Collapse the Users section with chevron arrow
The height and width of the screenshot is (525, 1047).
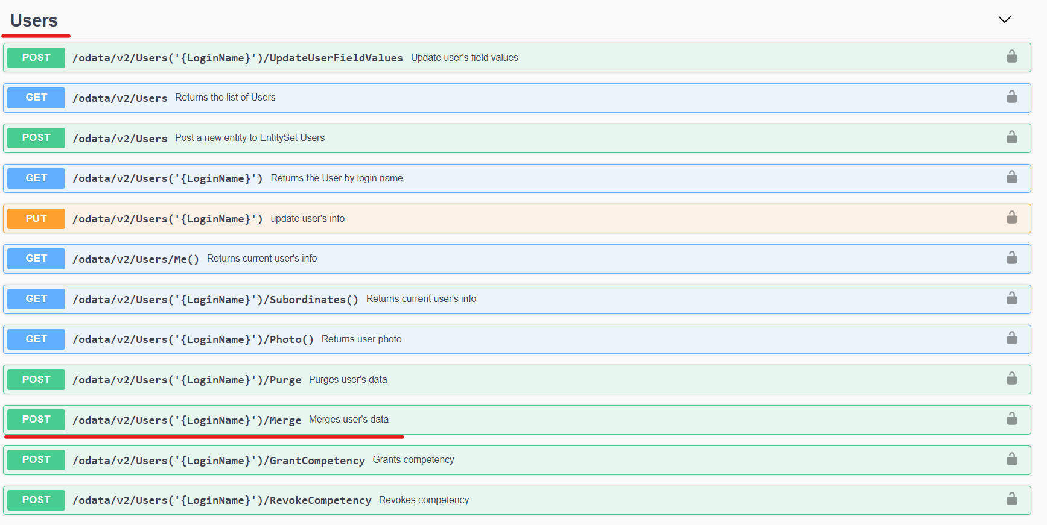coord(1004,20)
